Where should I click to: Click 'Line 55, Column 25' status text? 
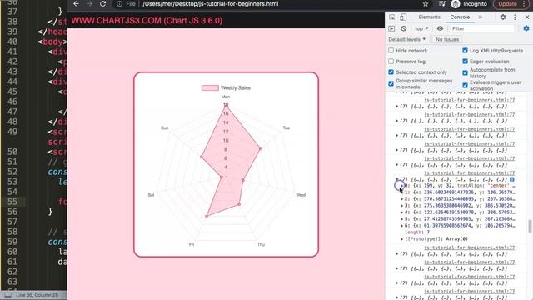37,295
